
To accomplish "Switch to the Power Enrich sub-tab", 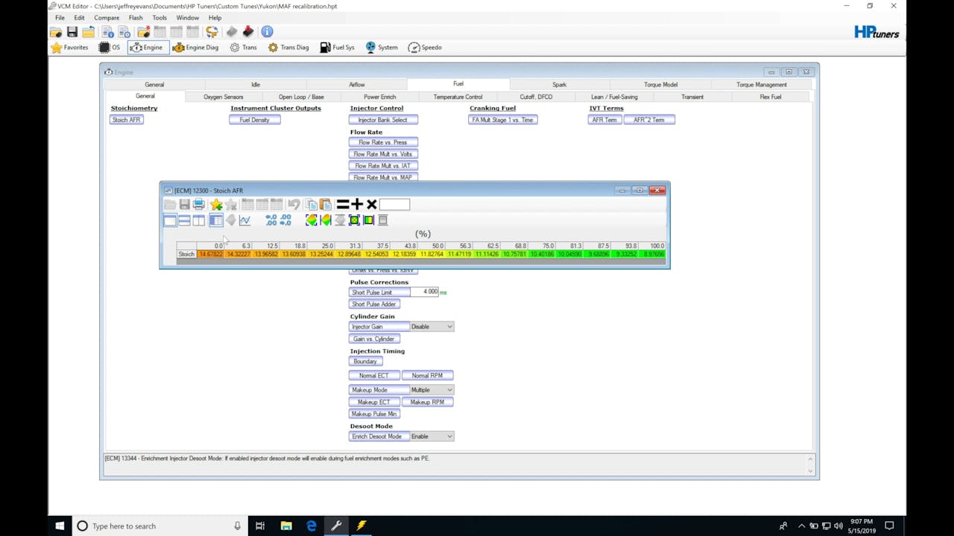I will (379, 97).
